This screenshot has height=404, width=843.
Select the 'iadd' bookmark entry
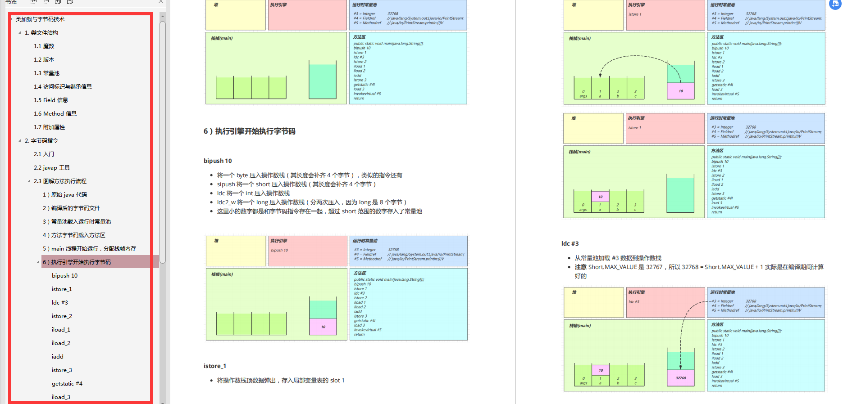[57, 356]
